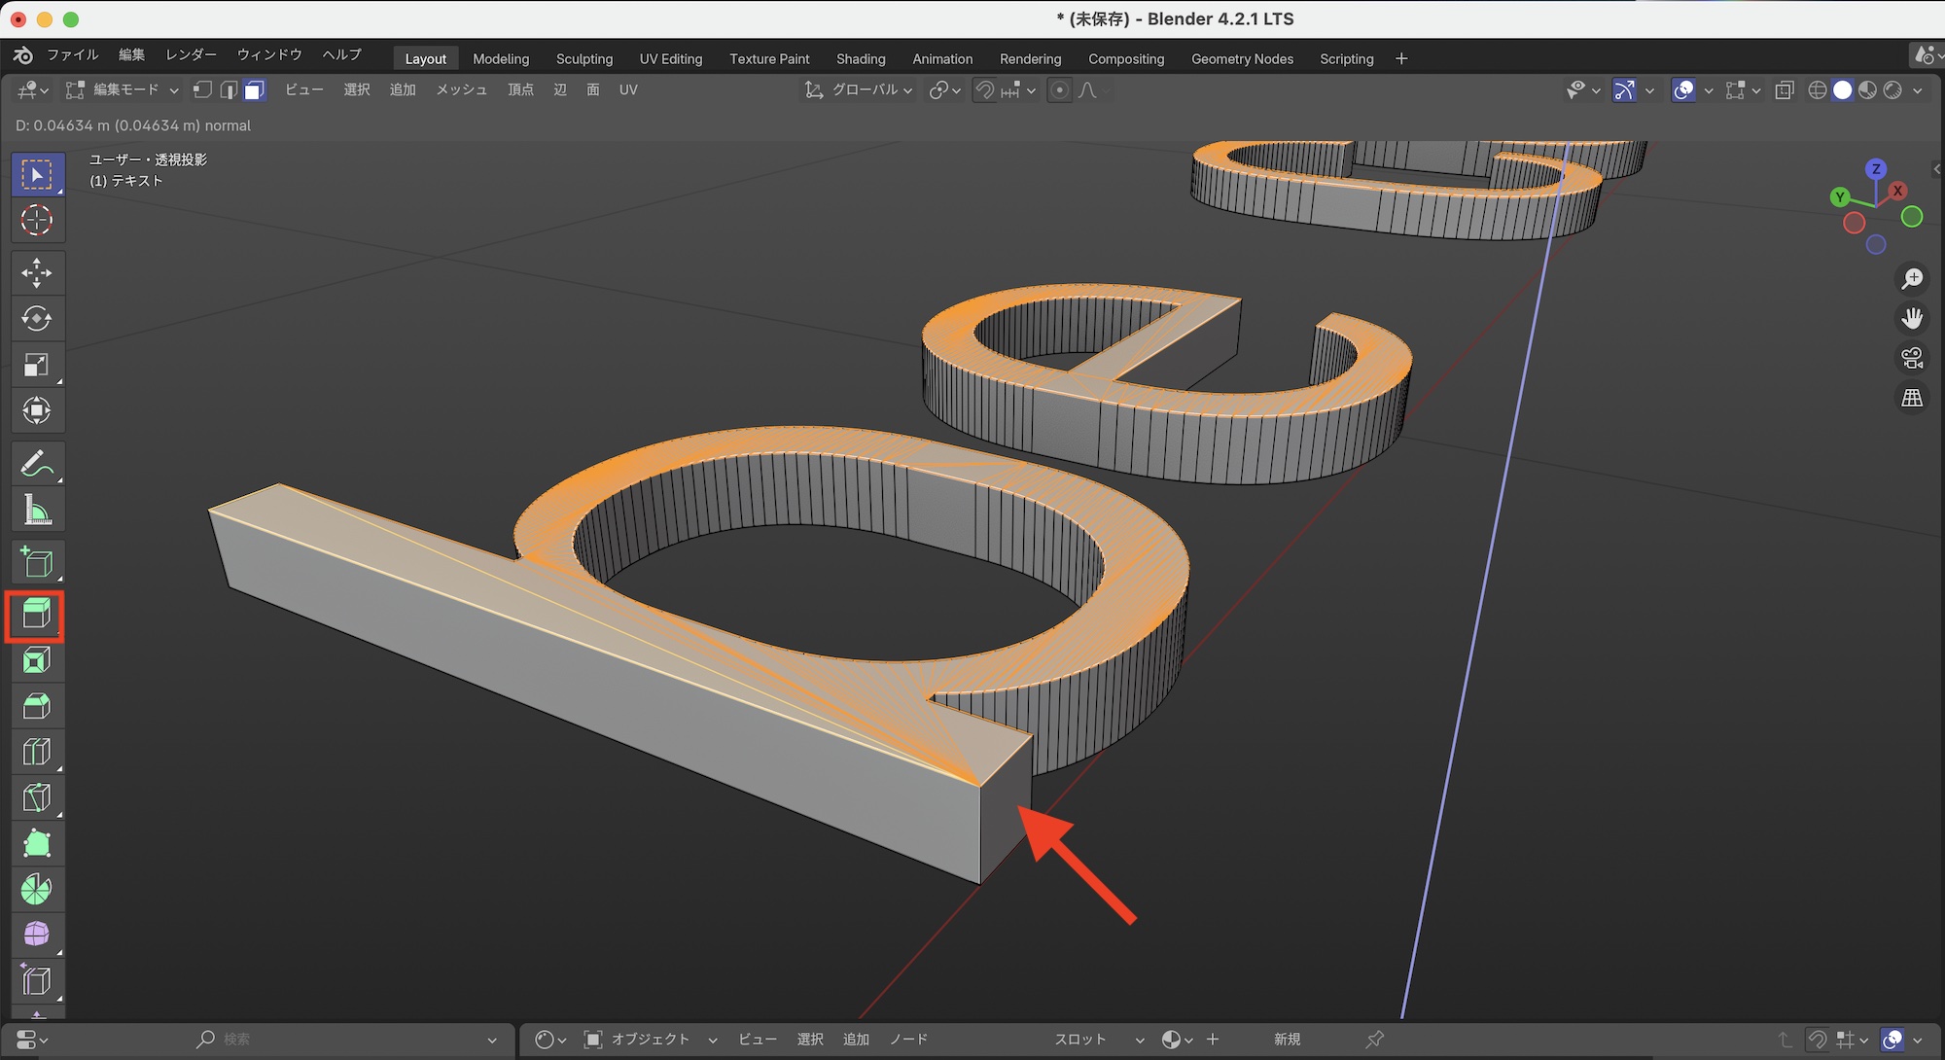The image size is (1945, 1060).
Task: Enable vertex select mode
Action: click(x=202, y=90)
